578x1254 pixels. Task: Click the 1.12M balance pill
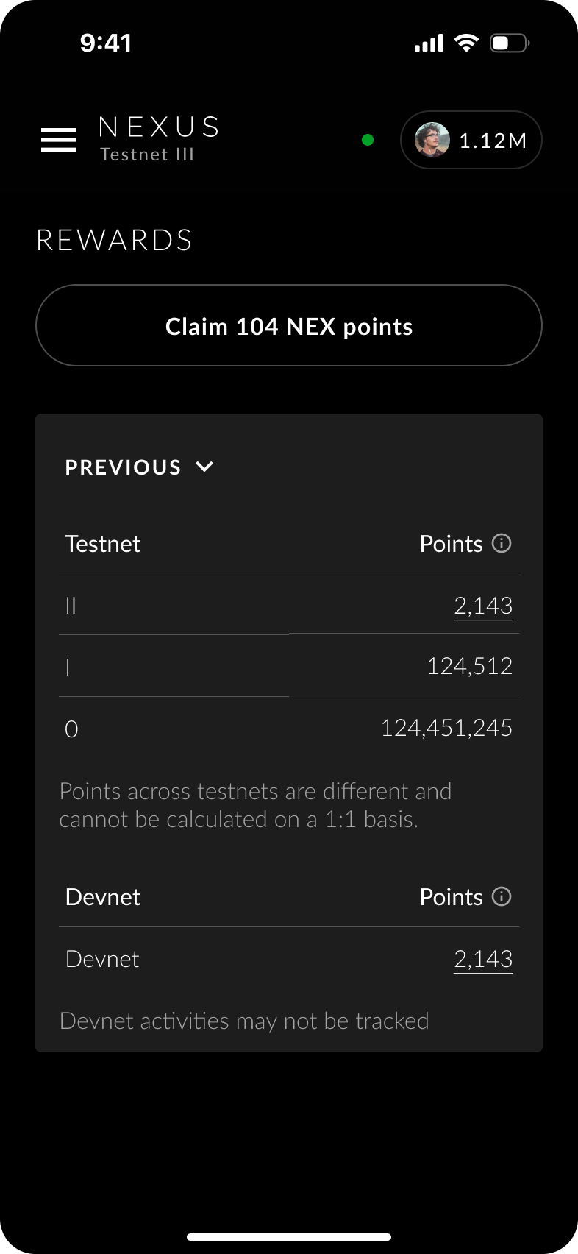(x=471, y=140)
